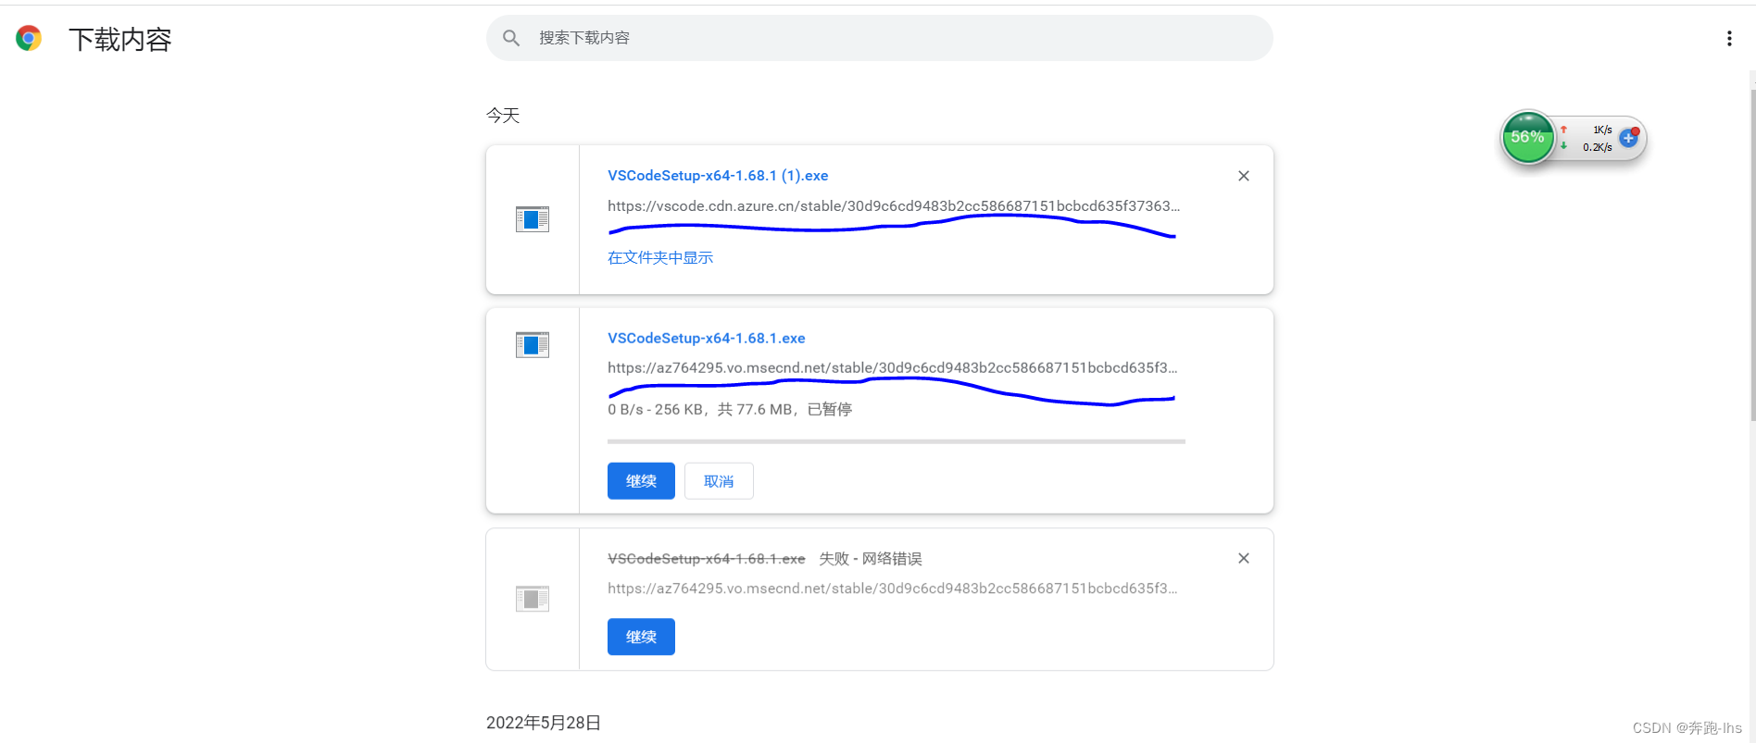The height and width of the screenshot is (743, 1756).
Task: Click 在文件夹中显示 link
Action: [660, 257]
